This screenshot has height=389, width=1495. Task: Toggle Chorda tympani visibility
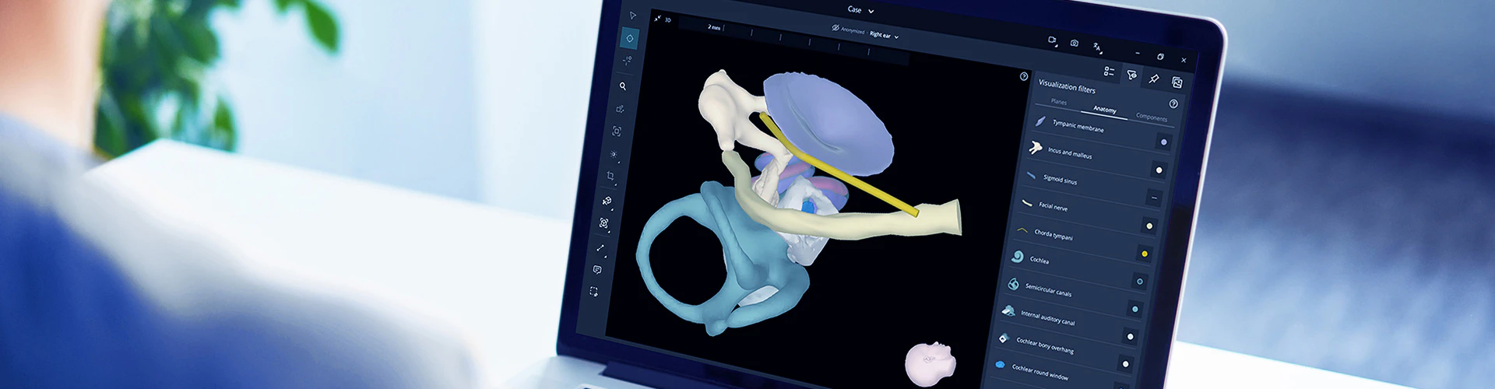pyautogui.click(x=1145, y=254)
